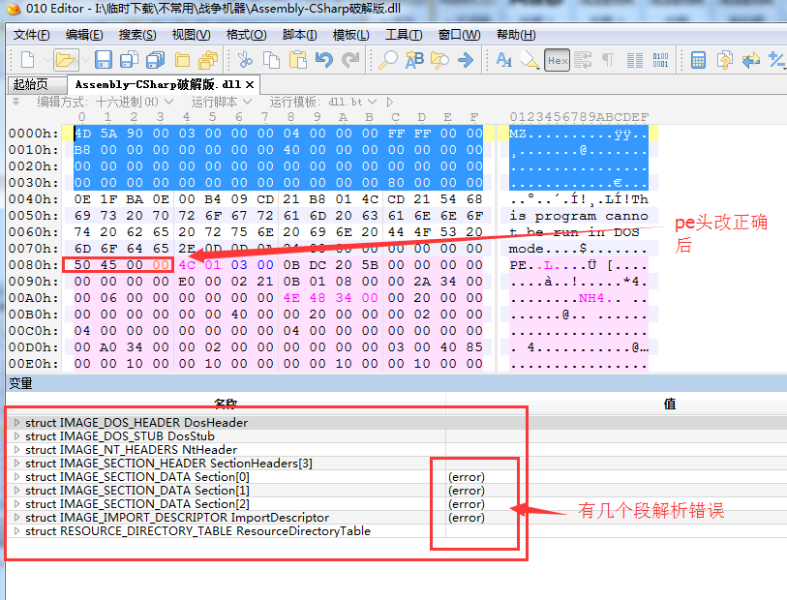Click the Close file folder icon
787x600 pixels.
pyautogui.click(x=182, y=60)
